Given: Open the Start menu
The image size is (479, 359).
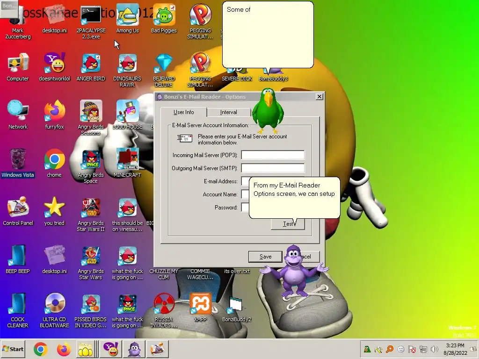Looking at the screenshot, I should 13,349.
